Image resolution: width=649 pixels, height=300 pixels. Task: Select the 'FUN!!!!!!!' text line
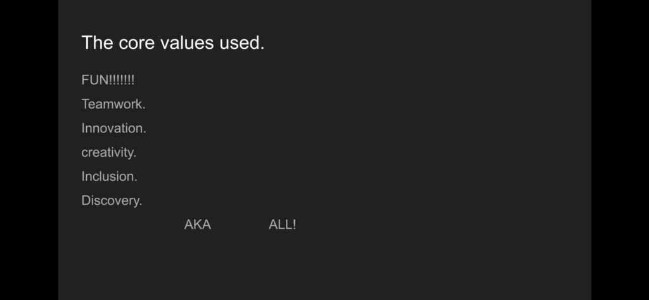click(x=108, y=80)
